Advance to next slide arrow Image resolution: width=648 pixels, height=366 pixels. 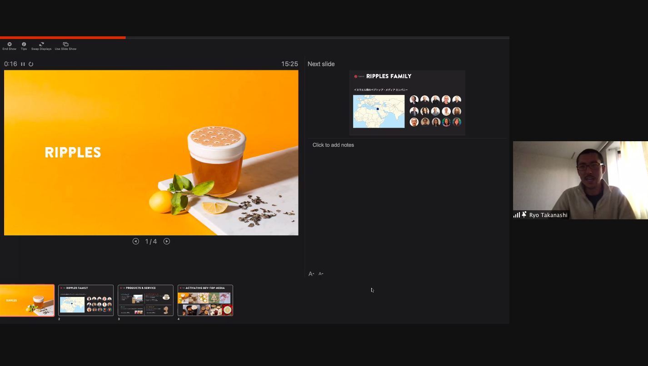click(167, 241)
